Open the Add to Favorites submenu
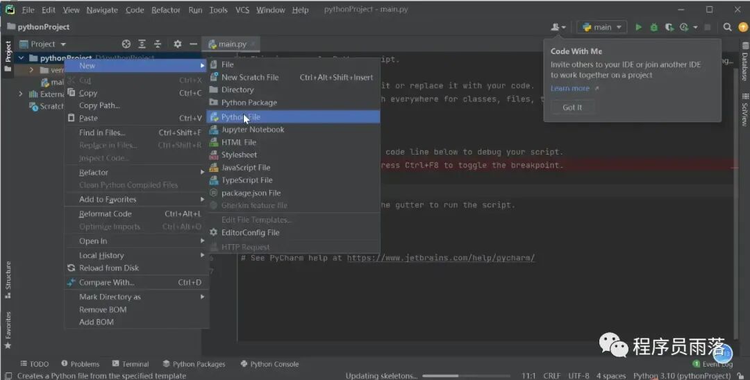Screen dimensions: 750x380 [x=136, y=200]
